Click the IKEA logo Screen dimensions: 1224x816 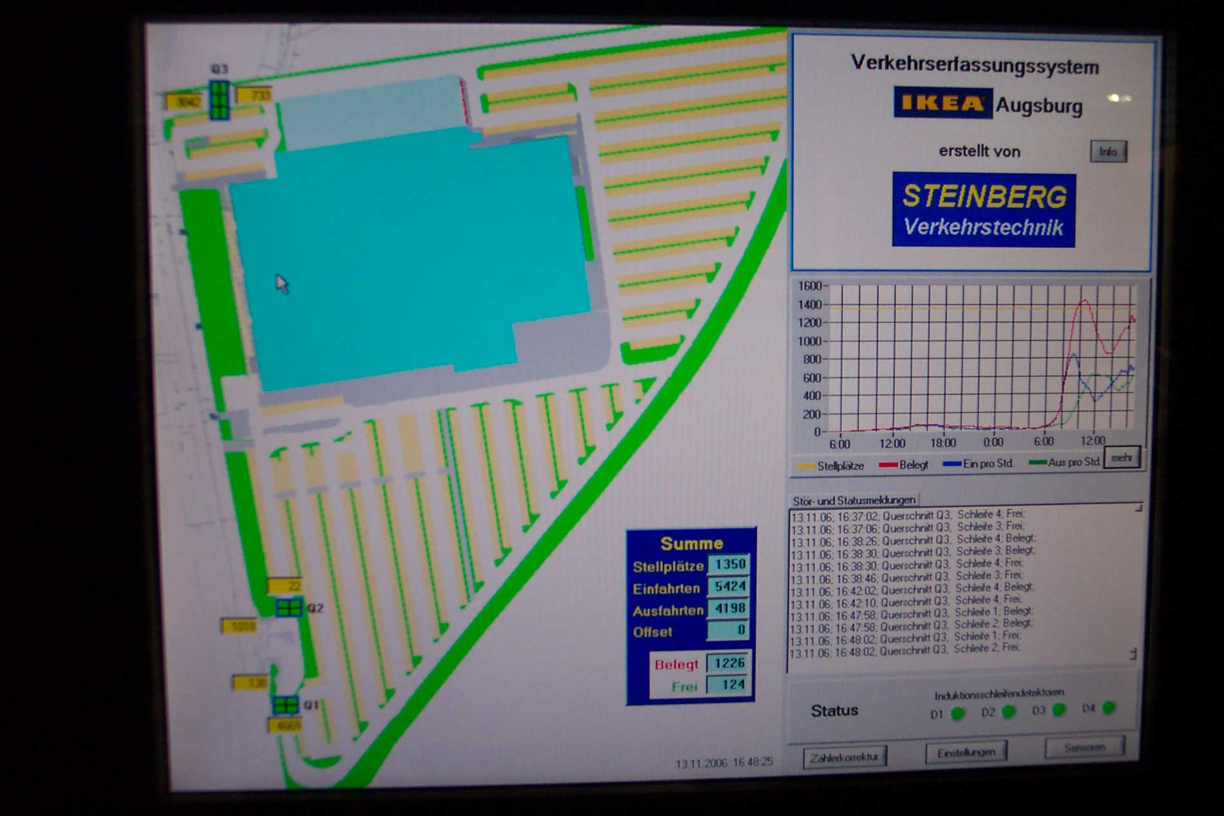pyautogui.click(x=942, y=103)
